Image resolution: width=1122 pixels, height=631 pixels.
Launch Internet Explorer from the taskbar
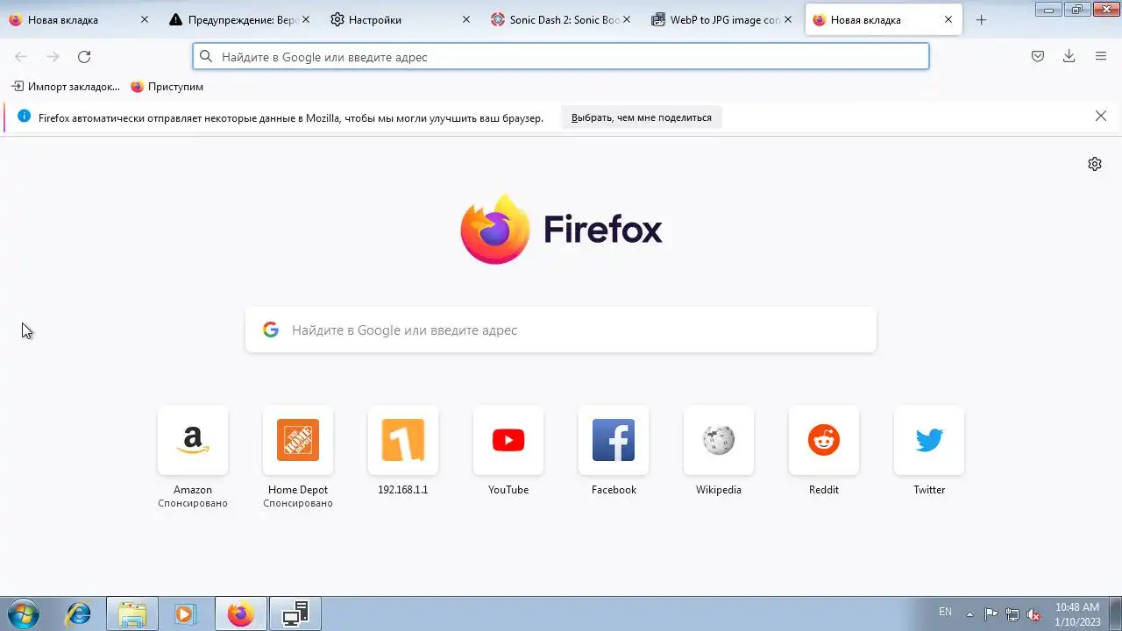79,614
